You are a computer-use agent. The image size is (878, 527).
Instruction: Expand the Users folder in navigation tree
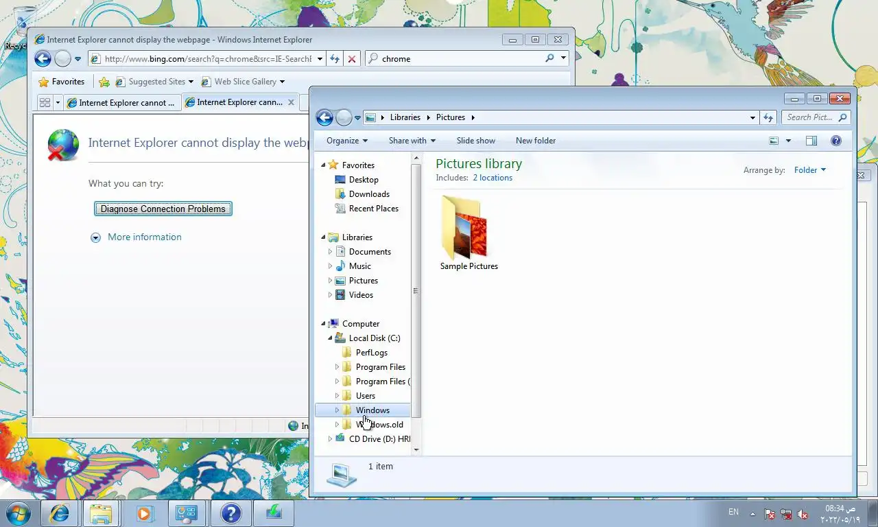click(x=337, y=396)
